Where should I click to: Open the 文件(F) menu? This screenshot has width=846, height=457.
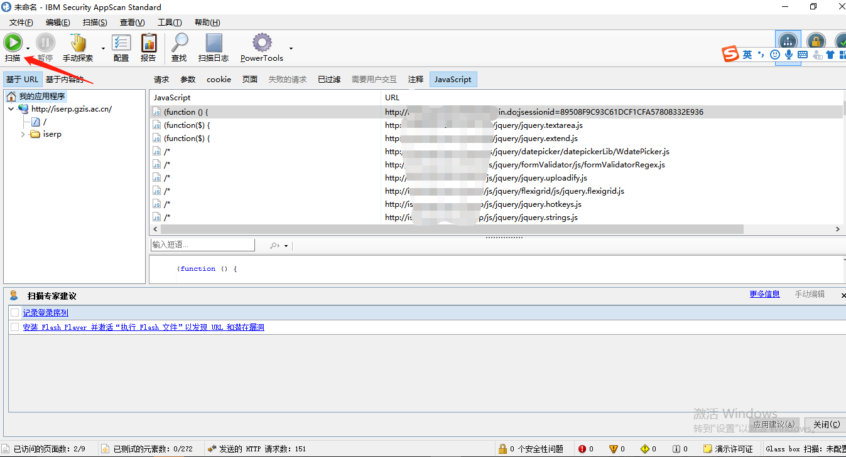tap(21, 23)
